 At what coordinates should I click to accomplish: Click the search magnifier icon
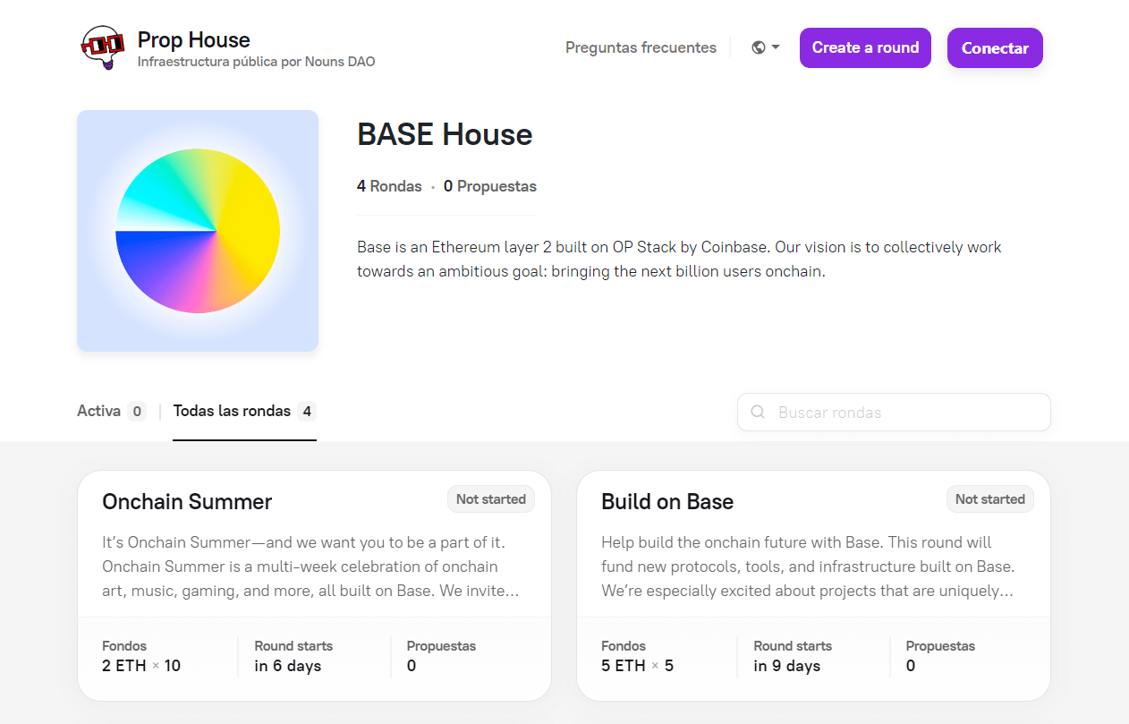tap(758, 413)
